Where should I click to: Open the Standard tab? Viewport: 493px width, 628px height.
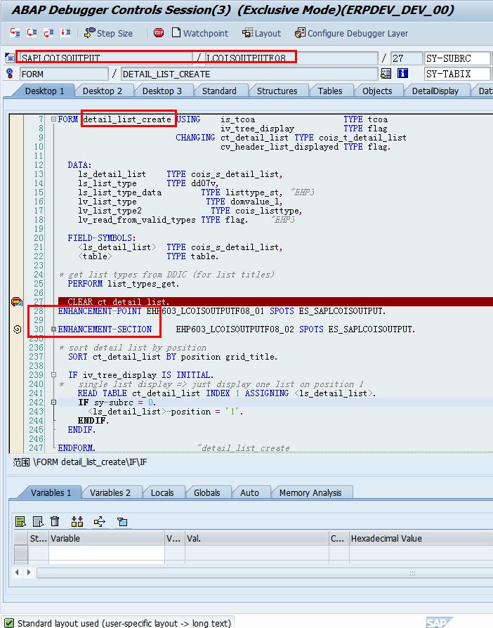219,91
